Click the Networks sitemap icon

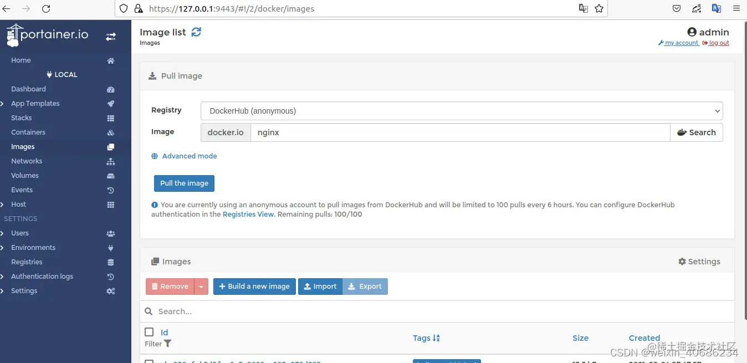click(111, 161)
